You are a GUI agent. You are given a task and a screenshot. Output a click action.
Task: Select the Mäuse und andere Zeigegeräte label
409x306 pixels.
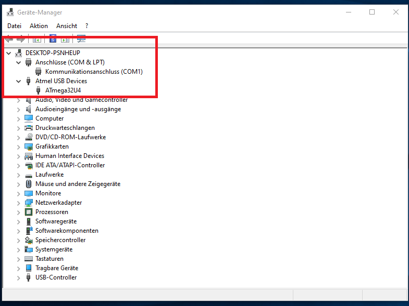[x=78, y=184]
